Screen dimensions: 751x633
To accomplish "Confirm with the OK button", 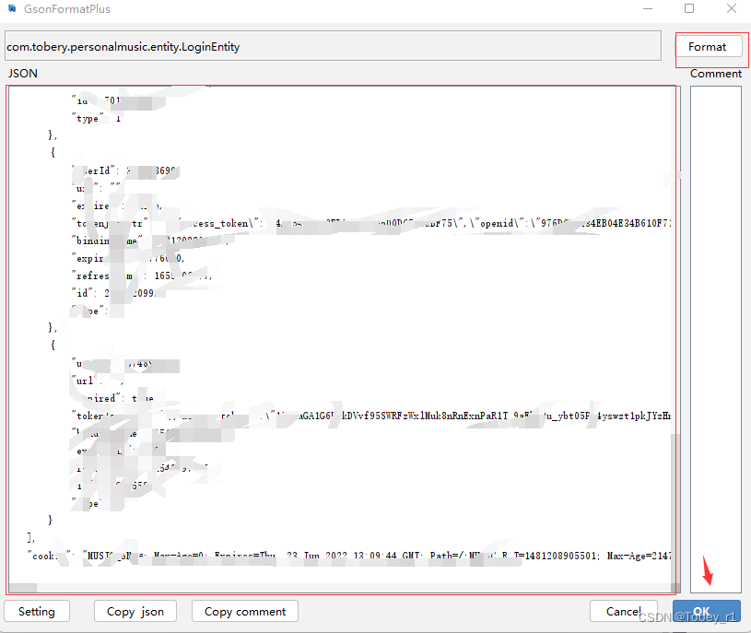I will 707,612.
